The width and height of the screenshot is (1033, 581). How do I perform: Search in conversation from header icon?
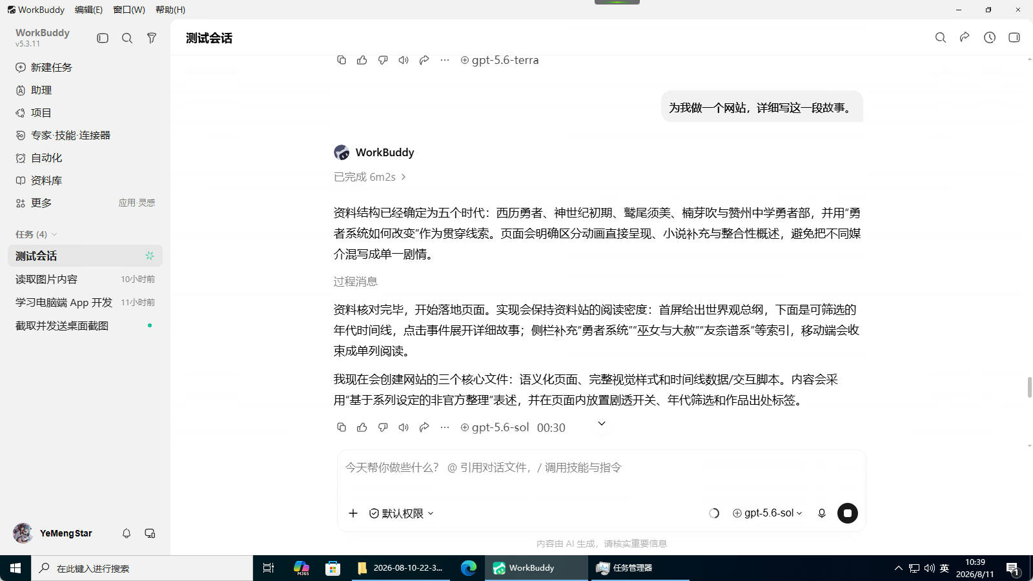click(x=941, y=37)
